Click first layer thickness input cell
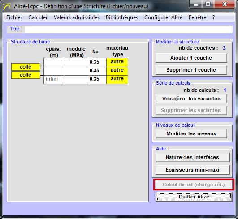 tap(54, 62)
